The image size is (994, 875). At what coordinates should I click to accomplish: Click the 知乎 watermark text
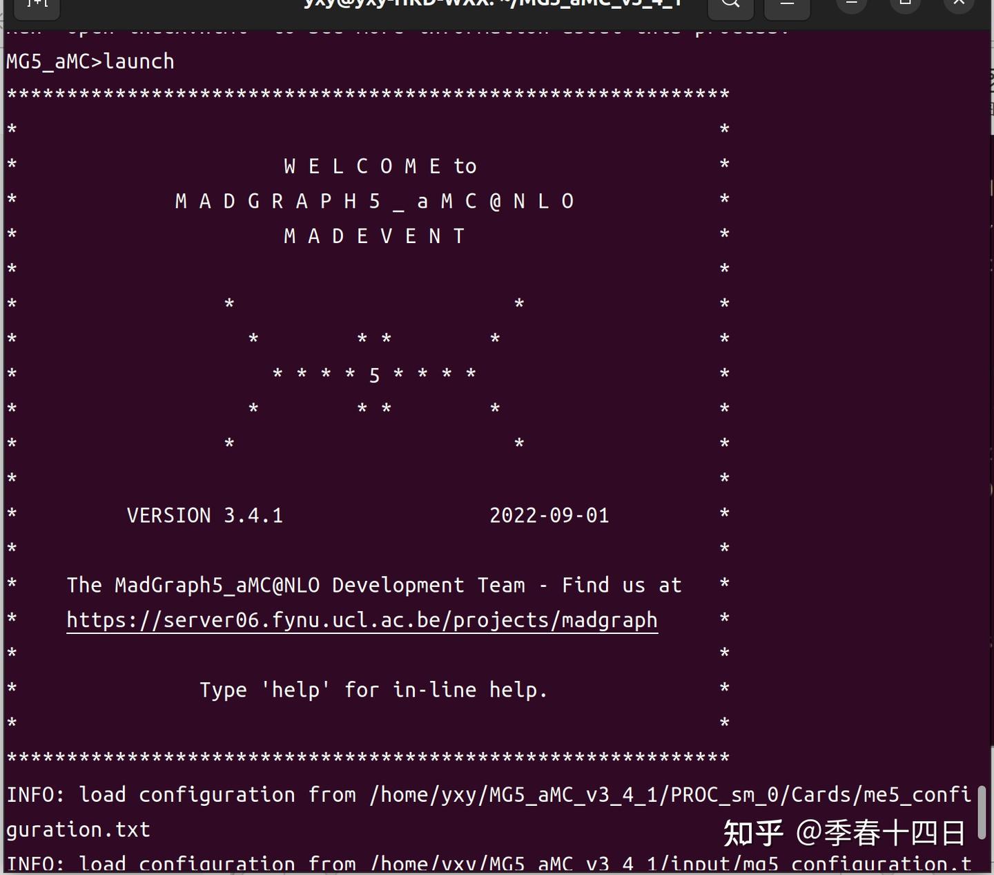(753, 834)
